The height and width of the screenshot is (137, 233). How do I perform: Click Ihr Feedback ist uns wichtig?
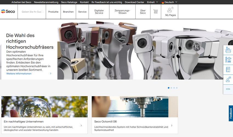coord(107,2)
